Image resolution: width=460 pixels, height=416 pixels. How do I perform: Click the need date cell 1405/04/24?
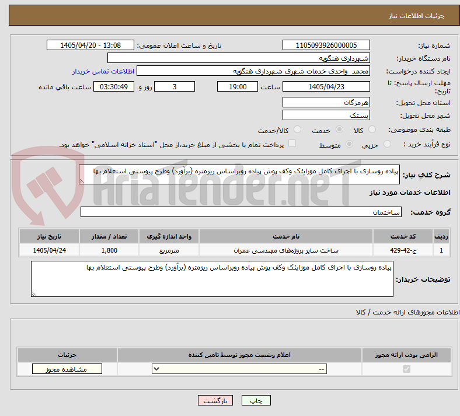point(49,250)
